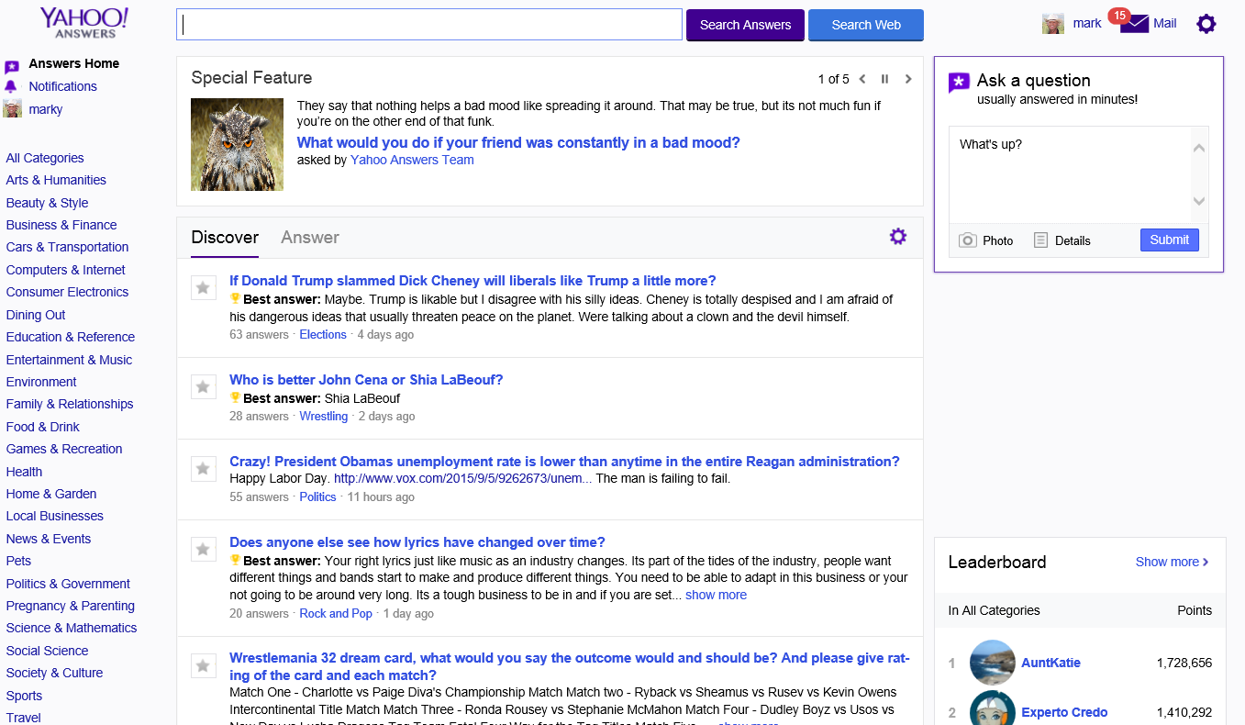
Task: Click the Details document icon
Action: (x=1040, y=240)
